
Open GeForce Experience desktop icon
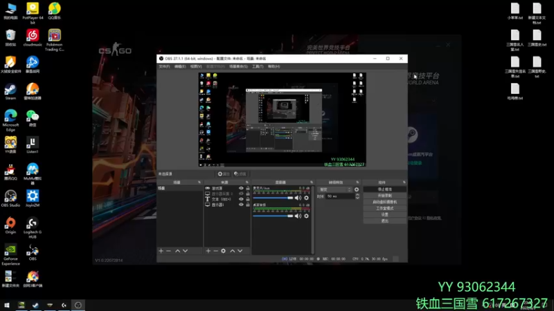point(10,254)
